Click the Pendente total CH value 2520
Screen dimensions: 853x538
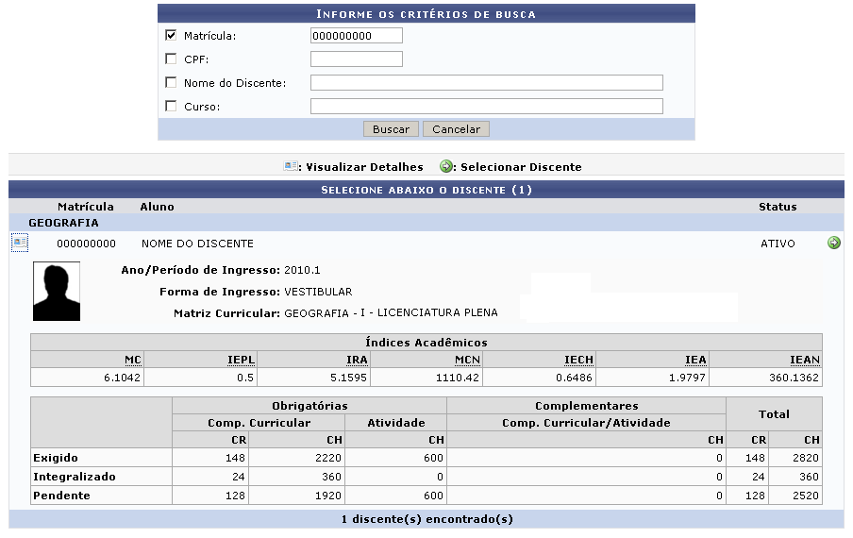click(x=806, y=496)
